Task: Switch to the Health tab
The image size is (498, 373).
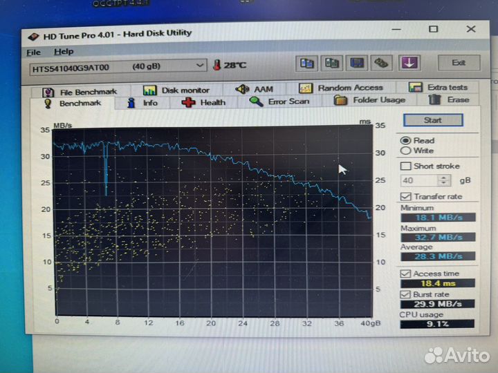Action: [203, 102]
